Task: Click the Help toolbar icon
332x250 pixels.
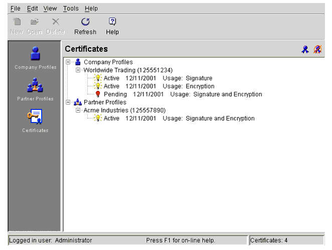Action: point(112,22)
